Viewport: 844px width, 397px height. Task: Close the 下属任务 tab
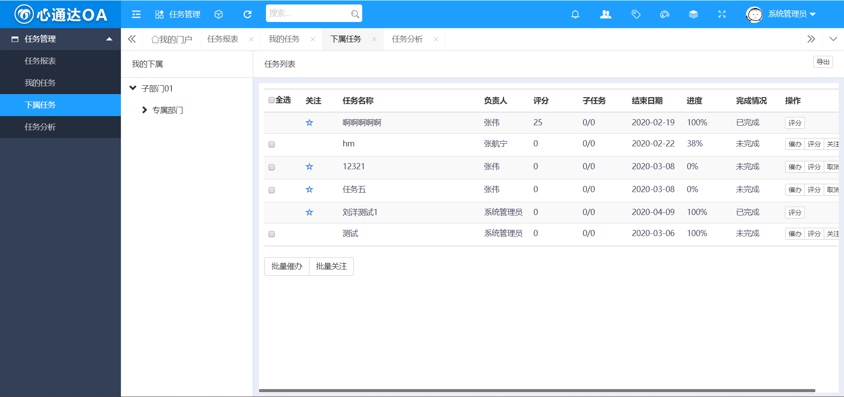[x=374, y=39]
